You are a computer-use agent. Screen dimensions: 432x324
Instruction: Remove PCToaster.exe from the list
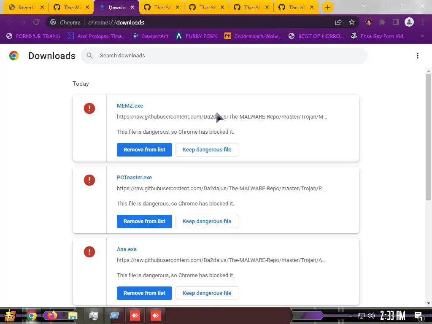pos(144,221)
